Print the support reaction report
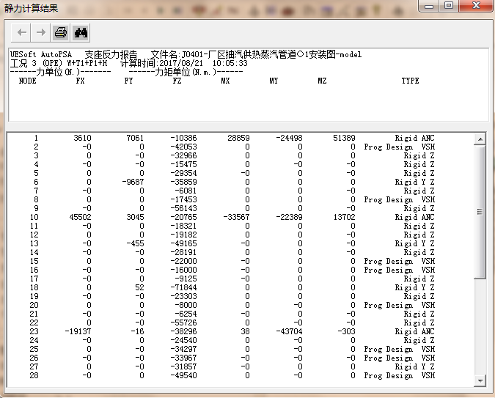The image size is (495, 398). click(x=61, y=32)
